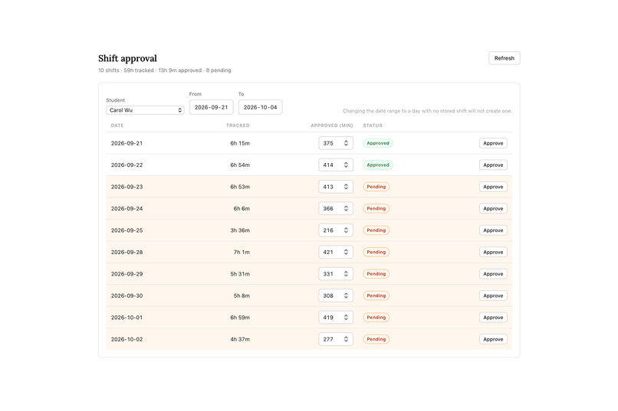Screen dimensions: 618x411
Task: Click the APPROVED (MIN) column header
Action: (332, 126)
